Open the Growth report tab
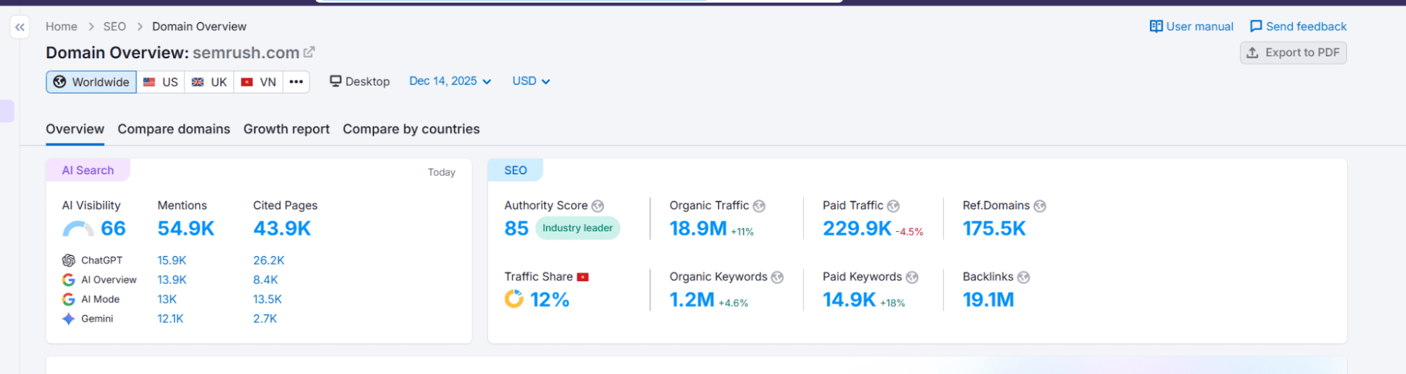This screenshot has width=1406, height=374. coord(286,129)
